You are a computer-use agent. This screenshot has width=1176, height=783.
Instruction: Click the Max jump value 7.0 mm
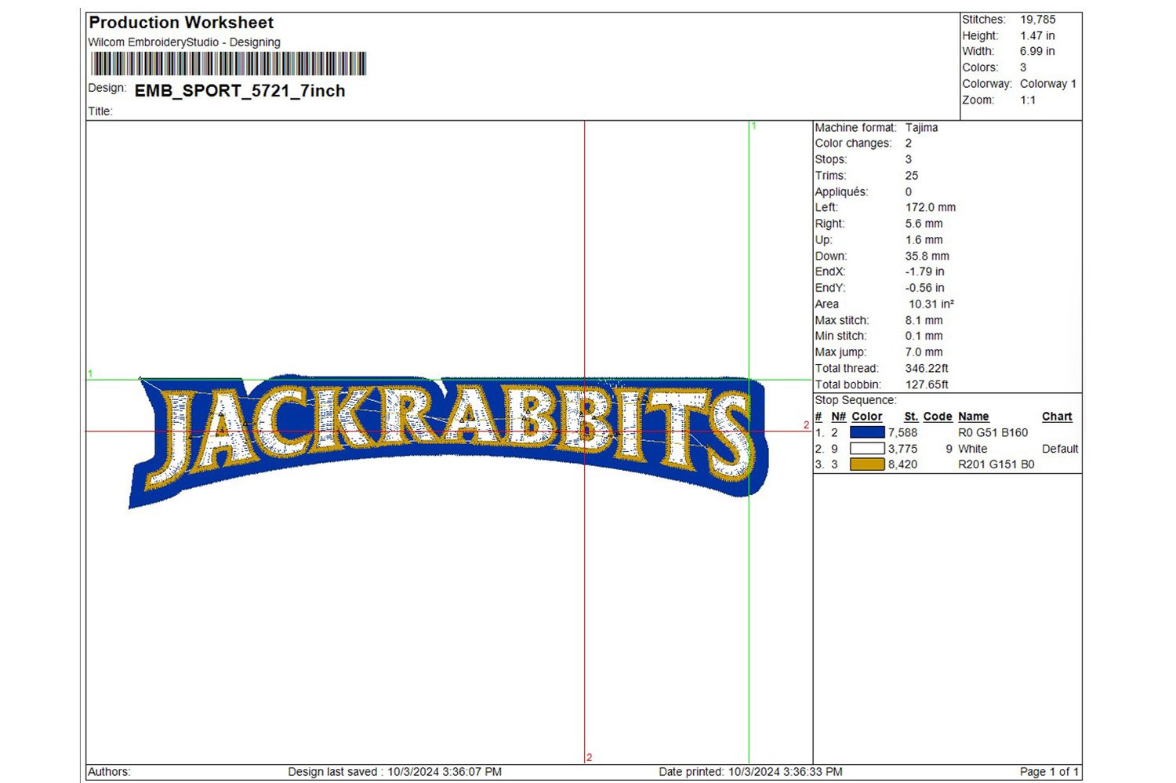click(924, 352)
